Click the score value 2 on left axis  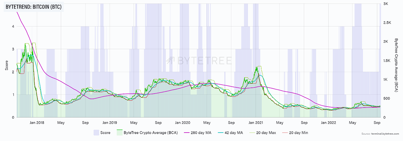coord(13,72)
